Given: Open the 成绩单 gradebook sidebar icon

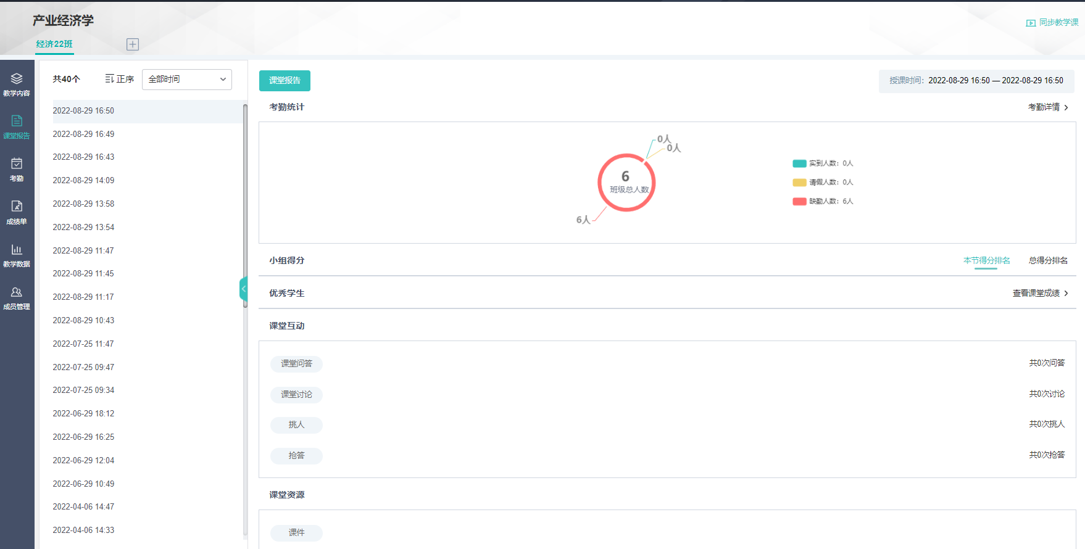Looking at the screenshot, I should 17,212.
